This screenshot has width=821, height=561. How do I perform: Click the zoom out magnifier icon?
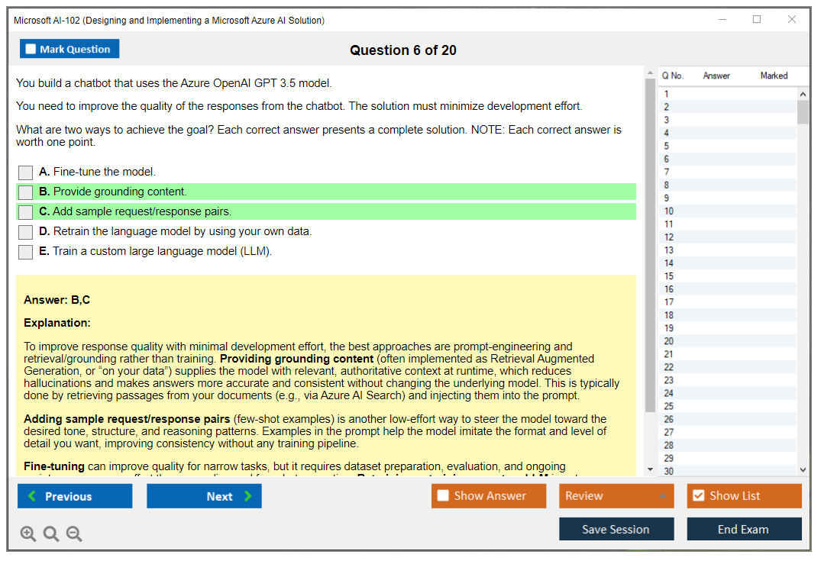pyautogui.click(x=74, y=534)
